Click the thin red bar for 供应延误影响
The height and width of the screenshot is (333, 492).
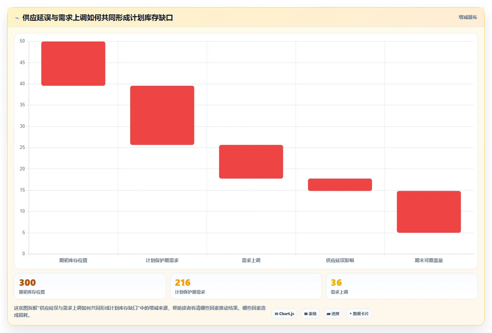click(x=340, y=185)
